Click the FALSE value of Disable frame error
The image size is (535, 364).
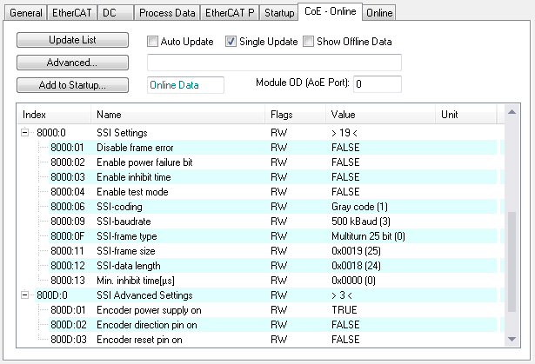pyautogui.click(x=345, y=147)
